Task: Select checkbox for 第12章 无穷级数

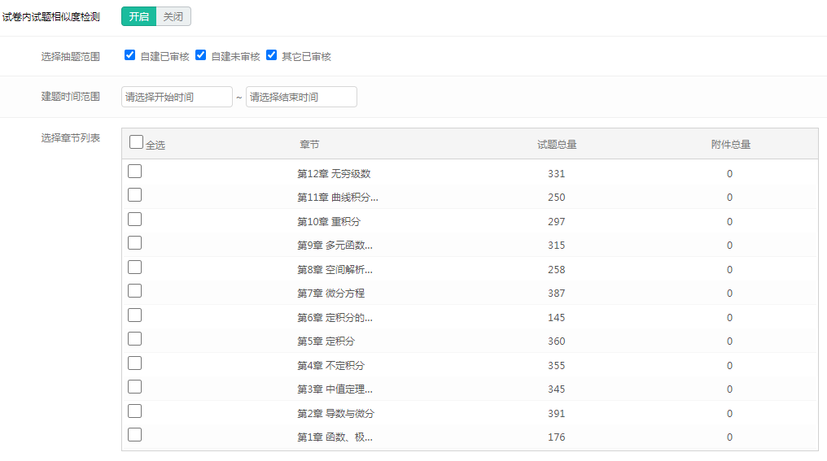Action: coord(135,171)
